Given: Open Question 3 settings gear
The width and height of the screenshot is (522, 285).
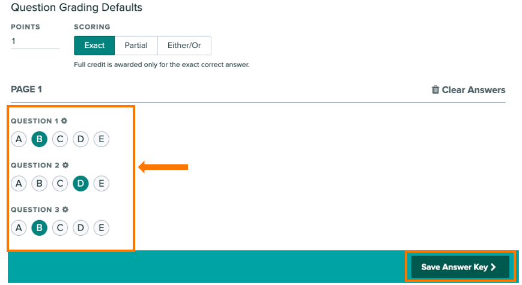Looking at the screenshot, I should click(65, 209).
